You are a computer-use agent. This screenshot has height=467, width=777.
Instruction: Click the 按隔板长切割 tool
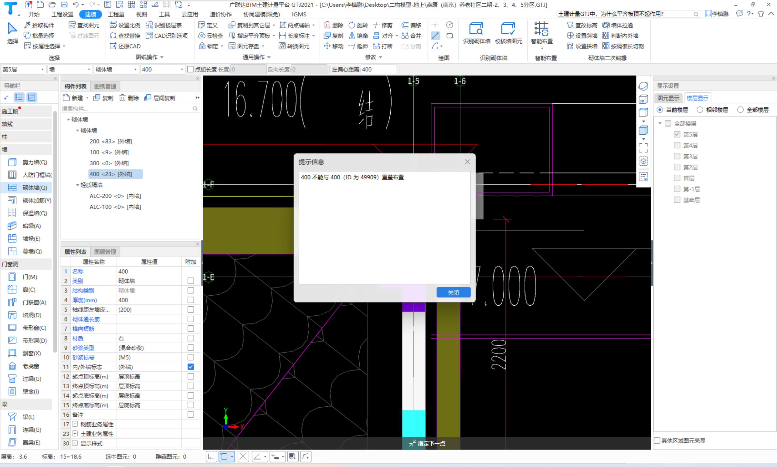(x=623, y=46)
